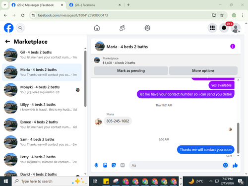The width and height of the screenshot is (248, 186).
Task: Open Gil - 4 beds 2 baths conversation
Action: pos(42,55)
